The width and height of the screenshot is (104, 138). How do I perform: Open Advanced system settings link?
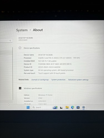78,80
